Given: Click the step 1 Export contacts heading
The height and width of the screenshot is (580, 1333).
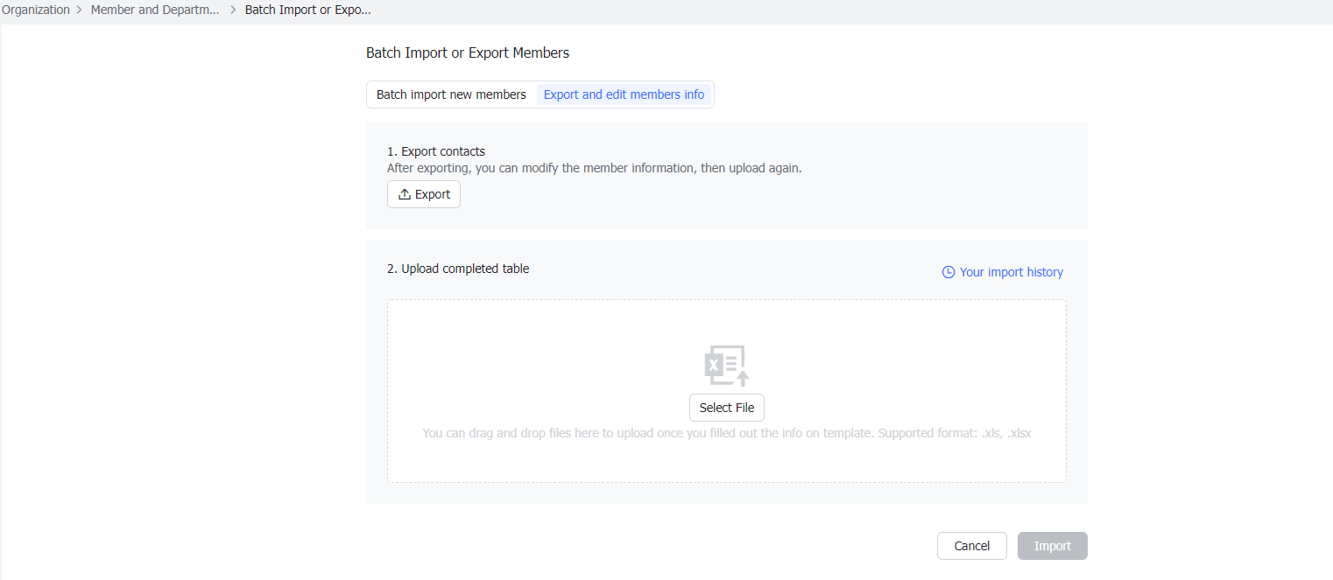Looking at the screenshot, I should coord(436,150).
